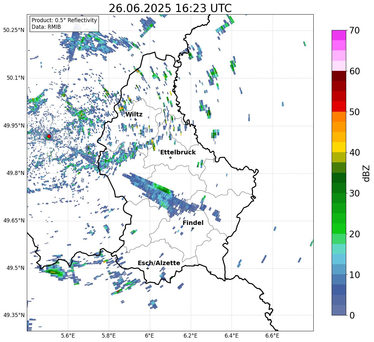This screenshot has height=342, width=374.
Task: Click the colorbar tick label 0
Action: point(352,315)
